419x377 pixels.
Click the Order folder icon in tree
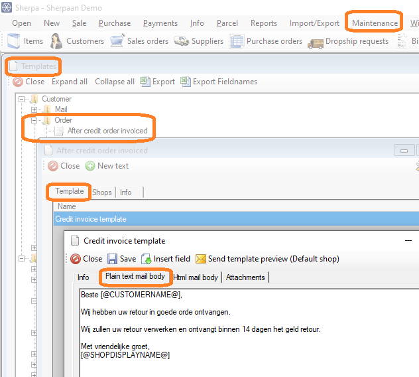[x=47, y=120]
